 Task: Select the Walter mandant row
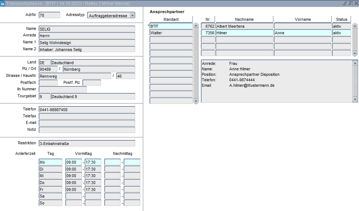[x=171, y=33]
